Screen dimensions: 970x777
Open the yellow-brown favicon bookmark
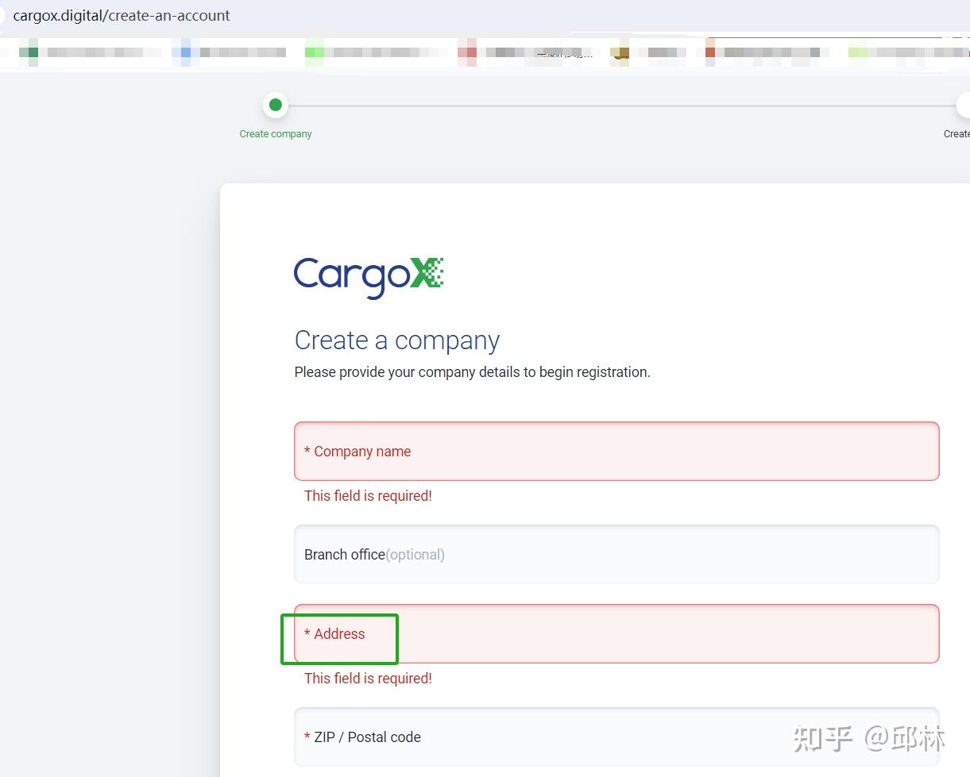click(620, 52)
